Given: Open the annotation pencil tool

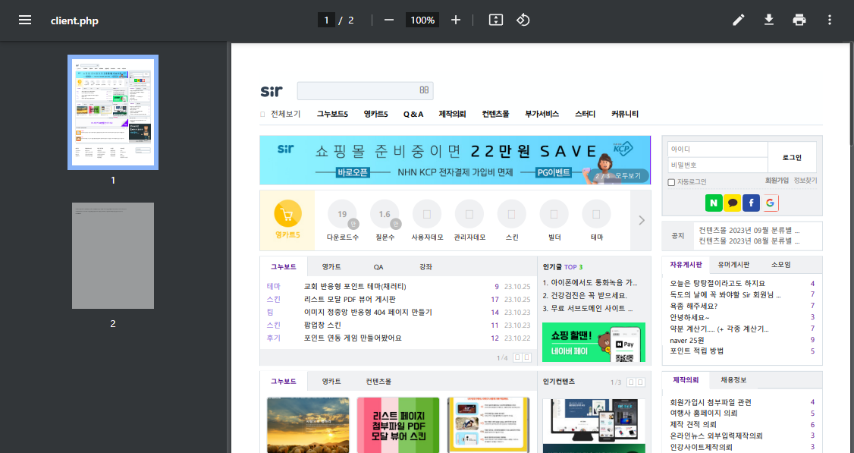Looking at the screenshot, I should (739, 20).
